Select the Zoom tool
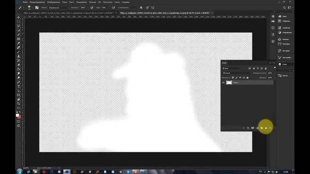 (x=18, y=103)
